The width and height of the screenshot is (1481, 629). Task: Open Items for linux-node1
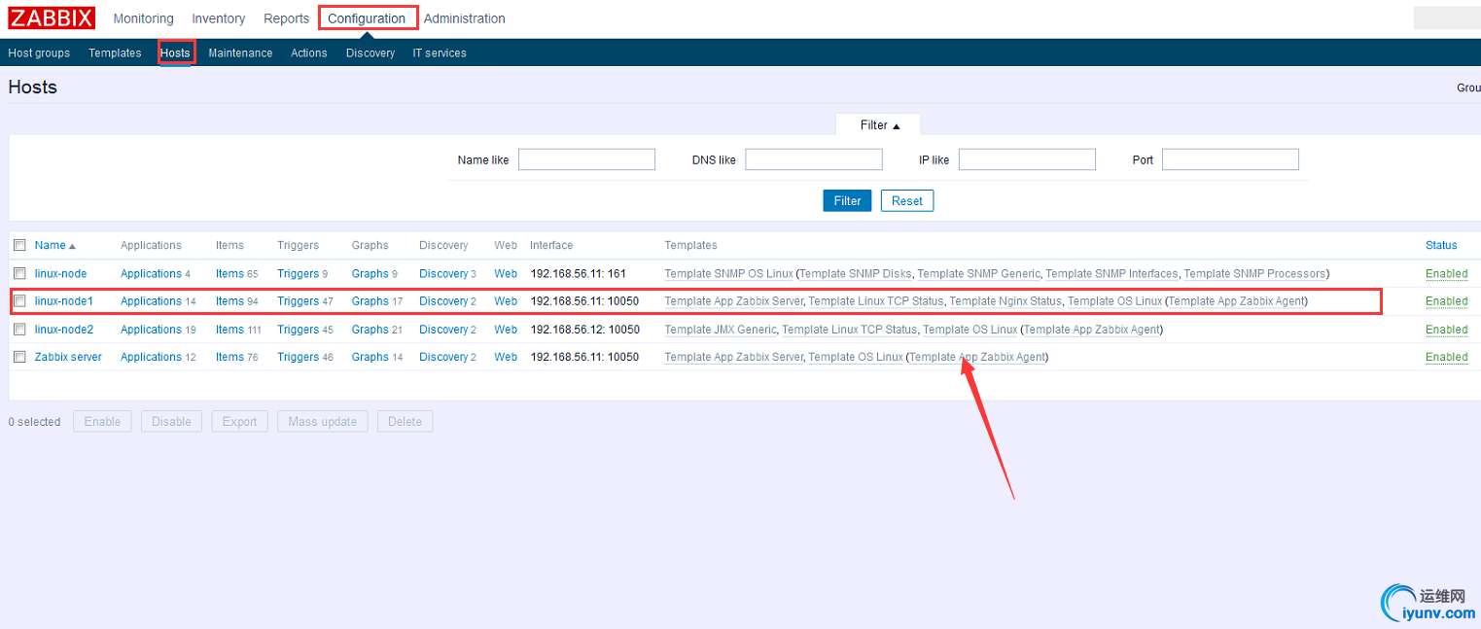(x=229, y=301)
